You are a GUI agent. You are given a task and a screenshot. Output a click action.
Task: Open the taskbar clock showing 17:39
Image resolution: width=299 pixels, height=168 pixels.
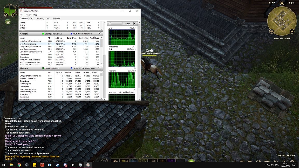285,165
